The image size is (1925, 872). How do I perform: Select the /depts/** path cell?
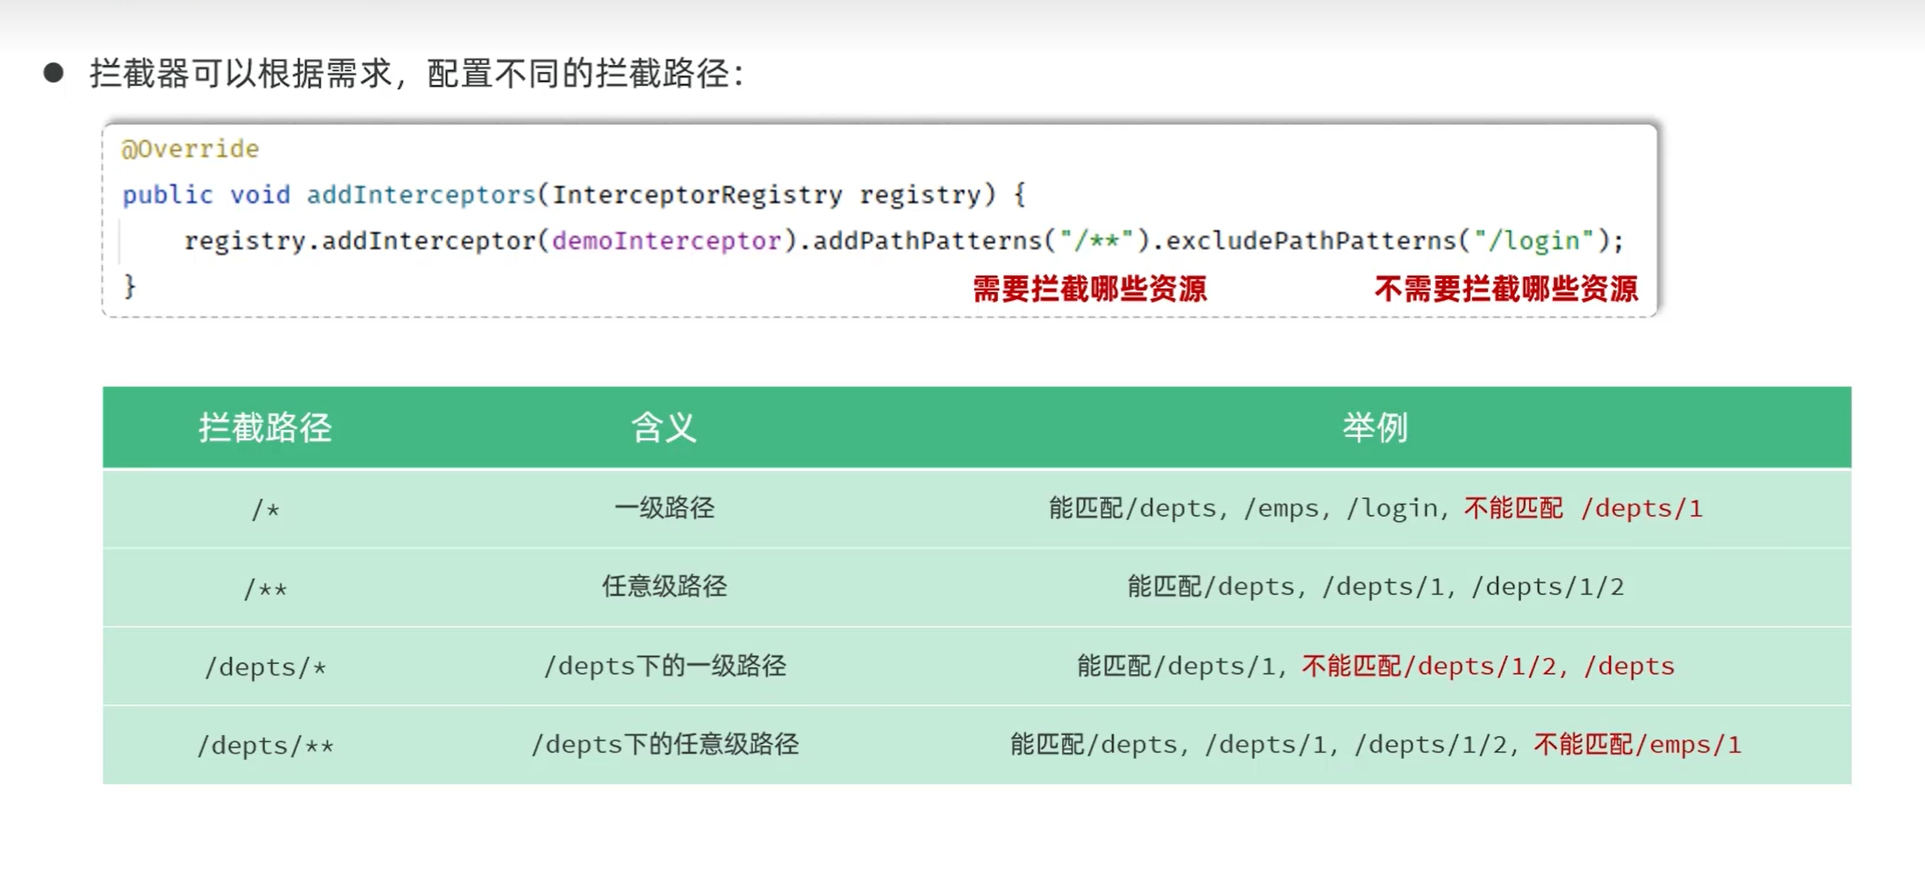[265, 745]
